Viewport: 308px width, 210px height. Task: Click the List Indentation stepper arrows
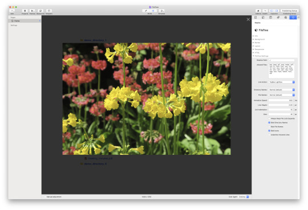tap(294, 110)
